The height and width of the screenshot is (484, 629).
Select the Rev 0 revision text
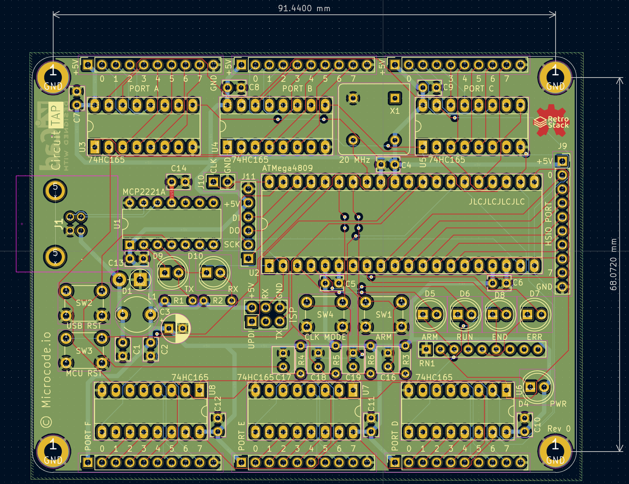tap(559, 429)
